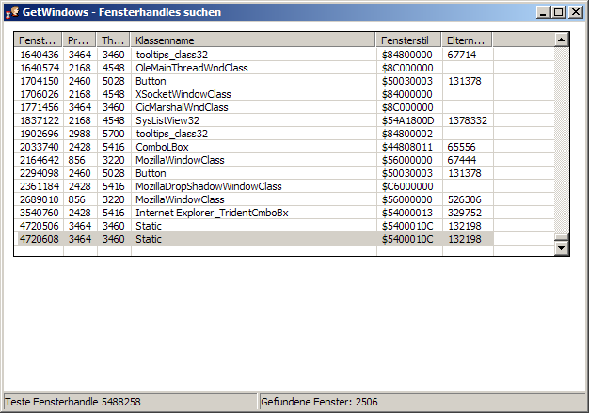This screenshot has width=589, height=413.
Task: Sort by the Fensterstil column header
Action: click(409, 40)
